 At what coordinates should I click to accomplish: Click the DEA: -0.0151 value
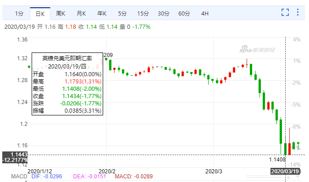point(90,177)
